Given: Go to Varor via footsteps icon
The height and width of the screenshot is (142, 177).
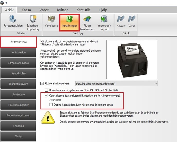Looking at the screenshot, I should 132,22.
